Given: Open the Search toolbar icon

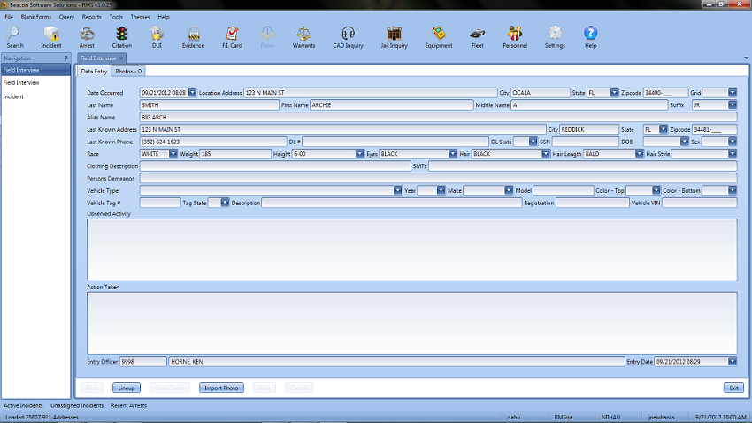Looking at the screenshot, I should click(15, 35).
